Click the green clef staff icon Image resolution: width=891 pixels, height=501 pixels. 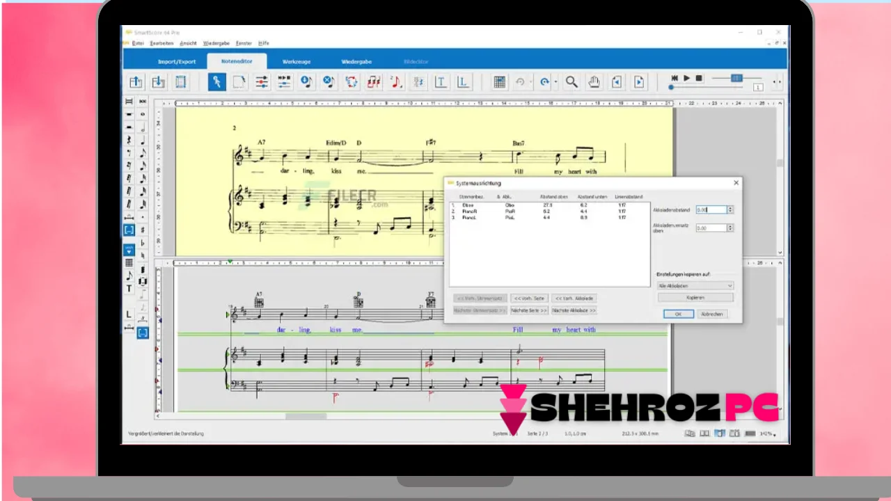(x=418, y=82)
